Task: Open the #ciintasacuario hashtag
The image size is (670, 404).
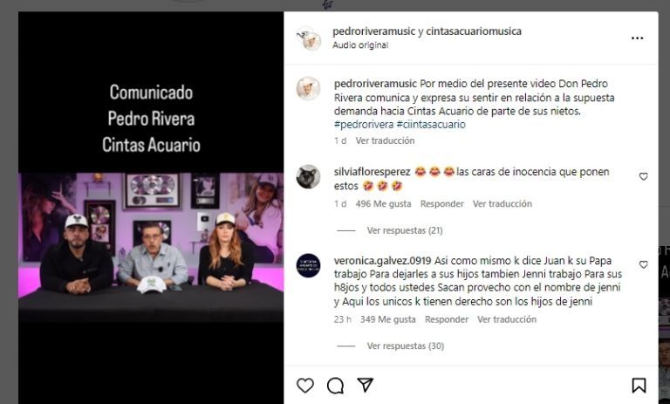Action: point(431,125)
